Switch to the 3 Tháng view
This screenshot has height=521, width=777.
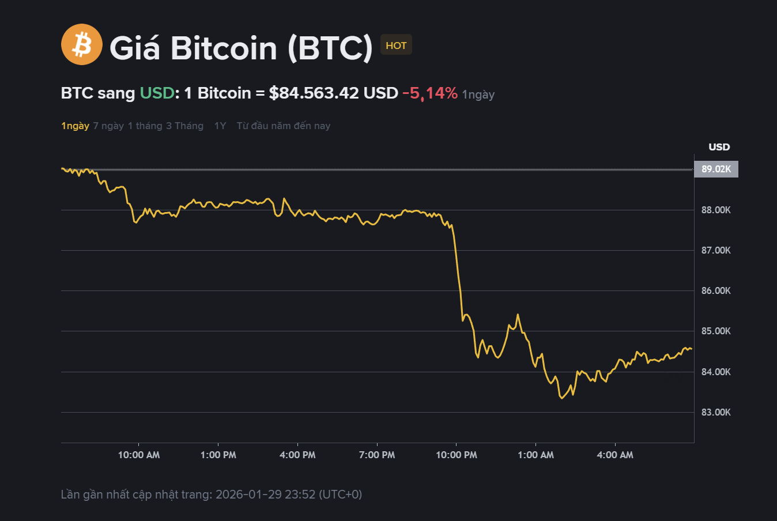coord(185,126)
